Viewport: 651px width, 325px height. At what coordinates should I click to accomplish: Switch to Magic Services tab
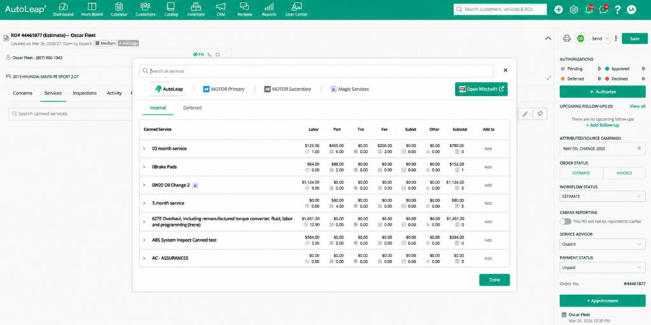point(350,89)
